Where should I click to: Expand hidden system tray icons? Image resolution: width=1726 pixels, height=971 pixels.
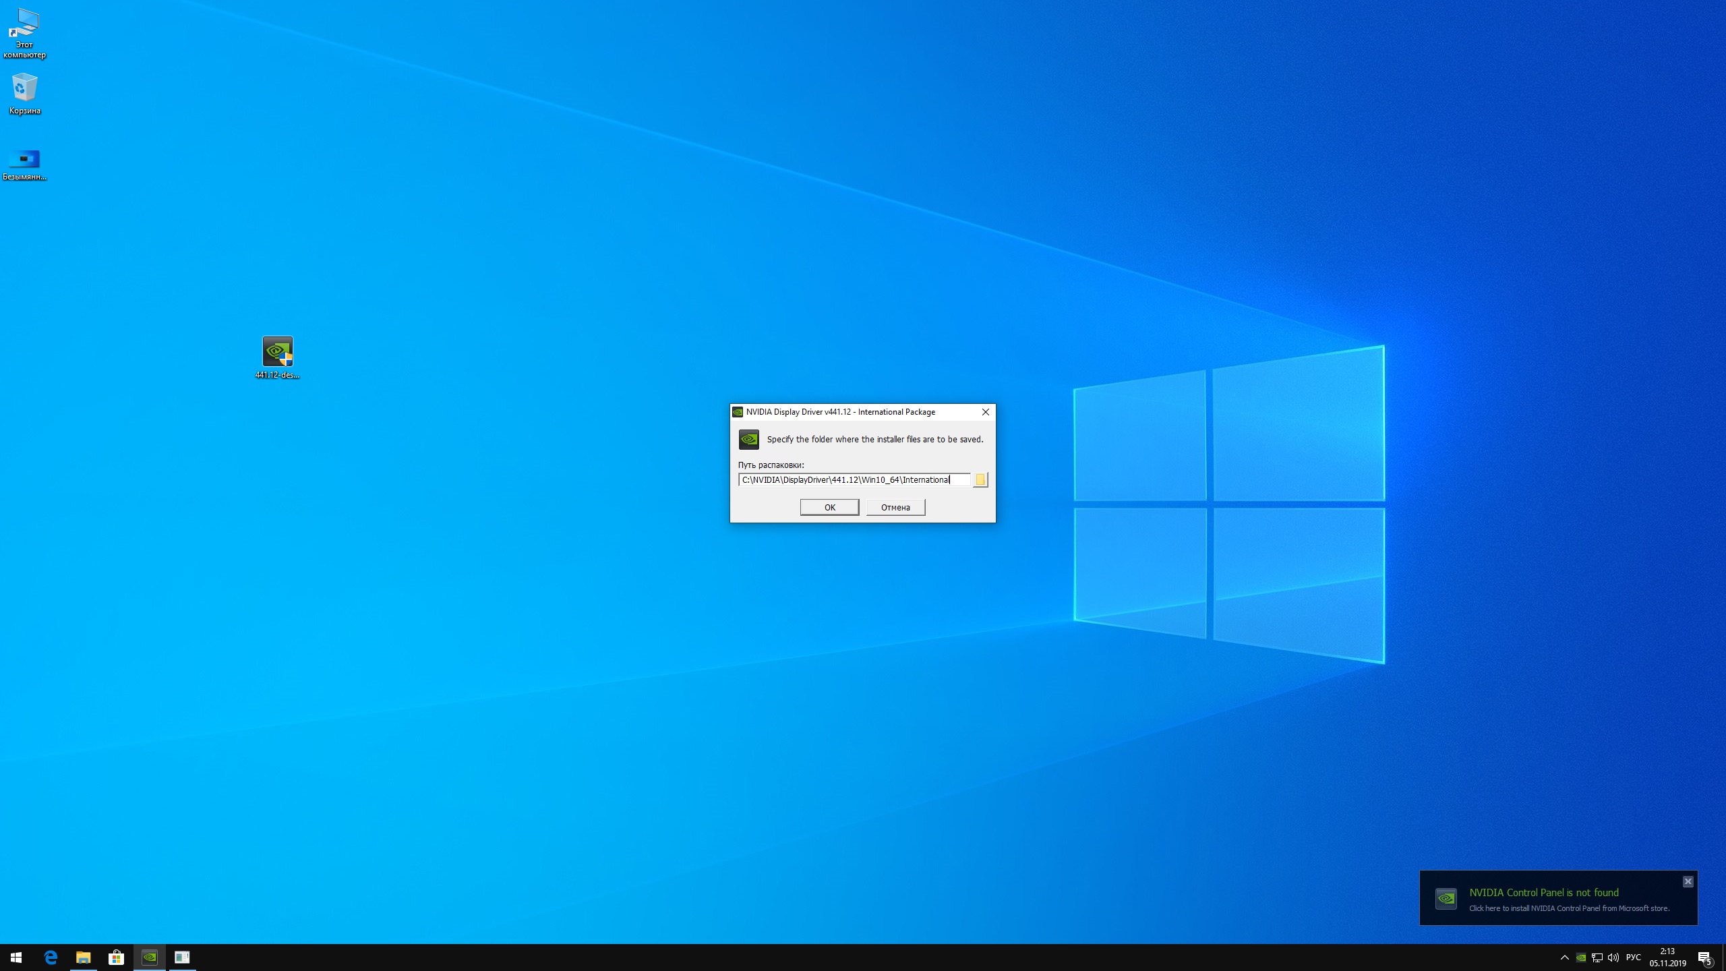(1564, 958)
